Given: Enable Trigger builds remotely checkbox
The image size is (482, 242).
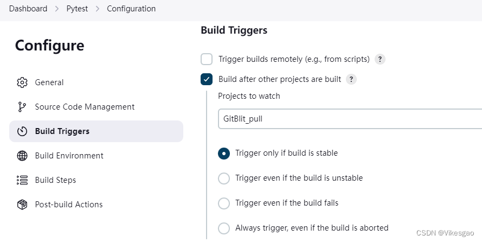Looking at the screenshot, I should pos(207,59).
